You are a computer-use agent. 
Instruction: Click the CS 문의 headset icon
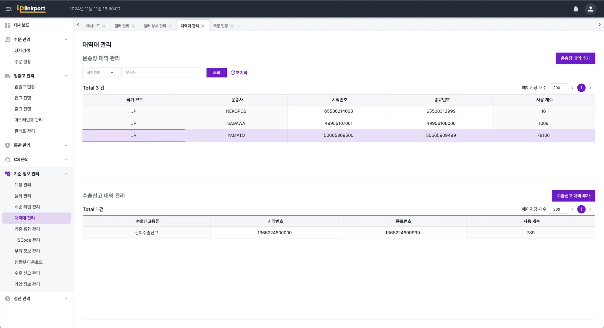(8, 160)
